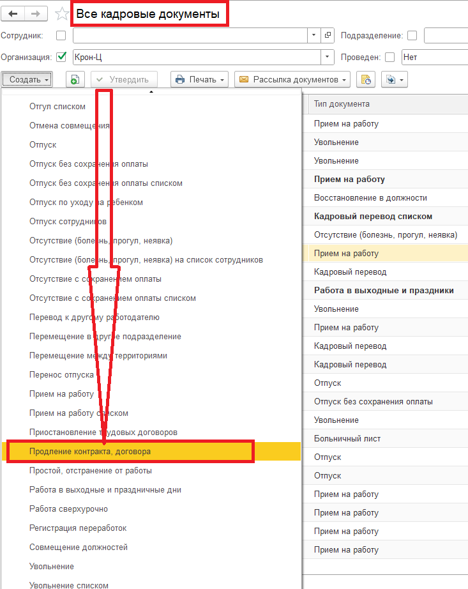Expand the Организация dropdown arrow
Viewport: 468px width, 589px height.
click(x=328, y=57)
